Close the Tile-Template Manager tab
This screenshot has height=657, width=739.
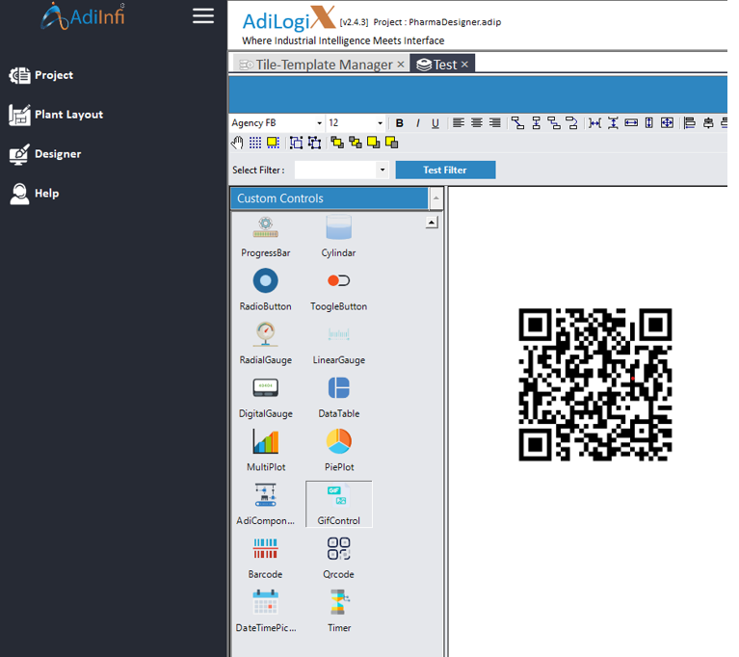(x=401, y=65)
